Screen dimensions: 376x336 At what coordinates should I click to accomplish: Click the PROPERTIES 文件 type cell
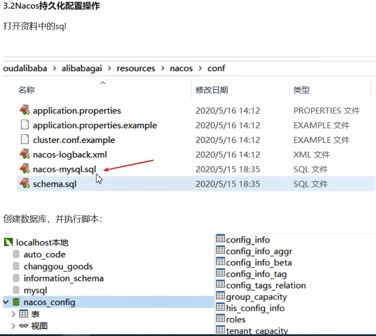326,111
